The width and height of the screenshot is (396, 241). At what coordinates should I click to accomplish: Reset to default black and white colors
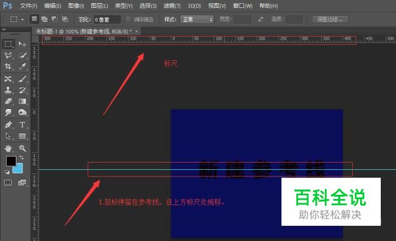7,172
